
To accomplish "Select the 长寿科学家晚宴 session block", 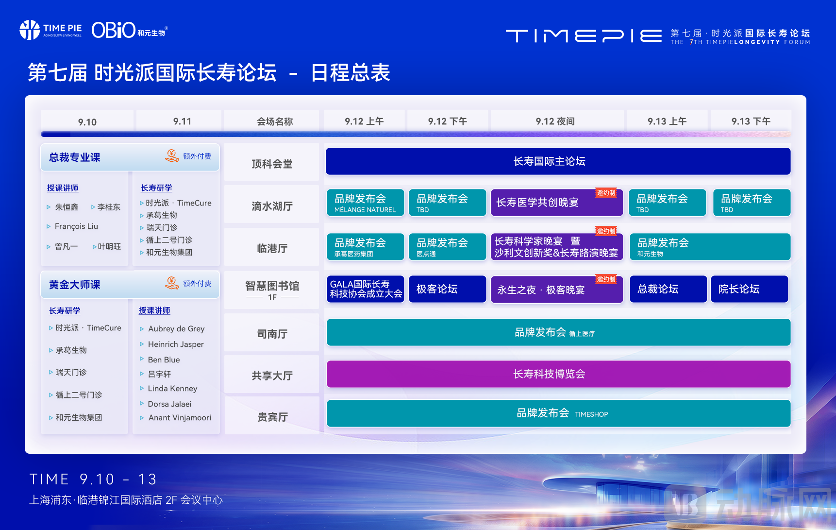I will pyautogui.click(x=557, y=247).
